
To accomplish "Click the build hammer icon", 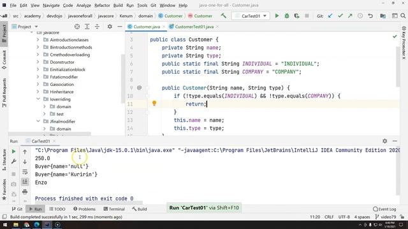I will point(223,16).
